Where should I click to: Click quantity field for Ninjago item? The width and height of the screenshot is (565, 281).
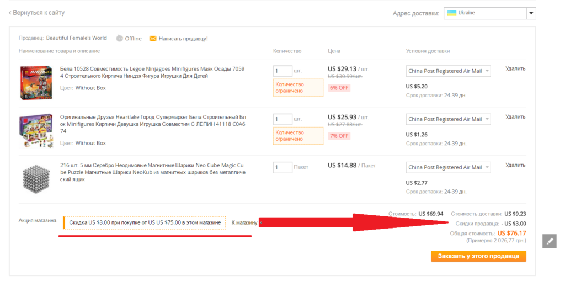(282, 71)
